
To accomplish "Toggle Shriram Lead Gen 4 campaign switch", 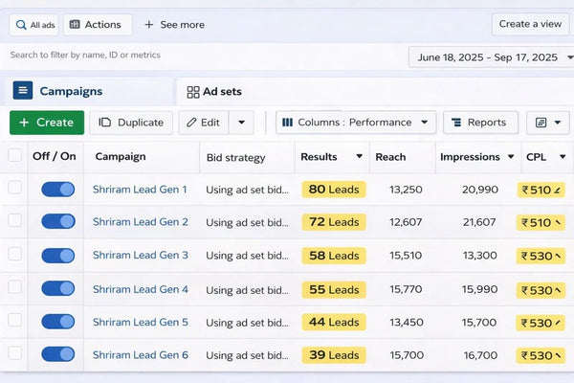I will 57,288.
